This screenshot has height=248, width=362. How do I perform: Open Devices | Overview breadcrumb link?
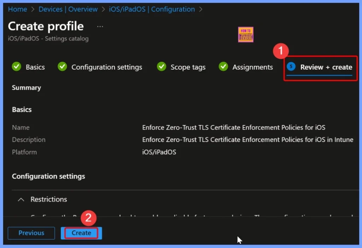pyautogui.click(x=68, y=9)
